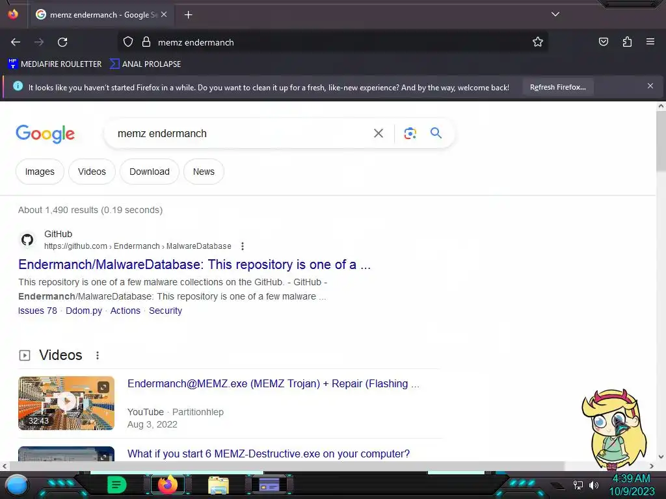This screenshot has width=666, height=499.
Task: Open Videos section more options dots
Action: coord(98,355)
